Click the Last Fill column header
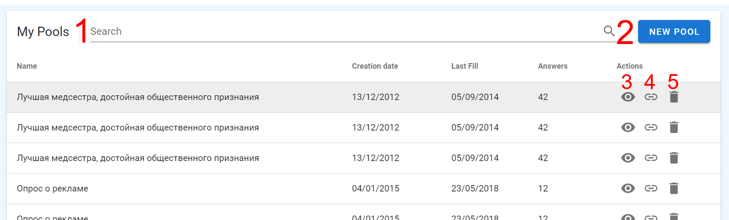The height and width of the screenshot is (220, 729). pos(464,66)
